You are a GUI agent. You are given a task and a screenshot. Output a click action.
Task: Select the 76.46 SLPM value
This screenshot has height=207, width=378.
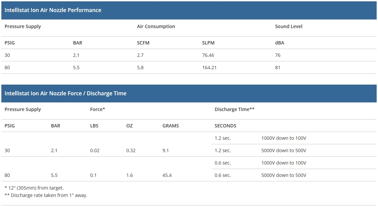[x=208, y=55]
